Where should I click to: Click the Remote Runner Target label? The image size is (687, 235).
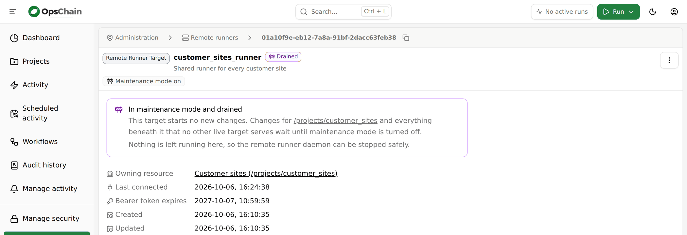(x=136, y=58)
